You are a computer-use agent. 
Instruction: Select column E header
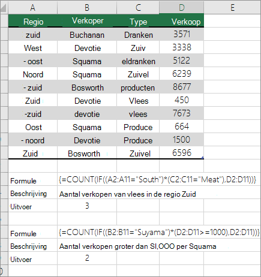click(x=232, y=8)
